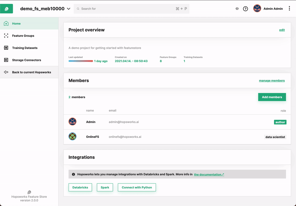Select the Home icon in the sidebar

6,24
